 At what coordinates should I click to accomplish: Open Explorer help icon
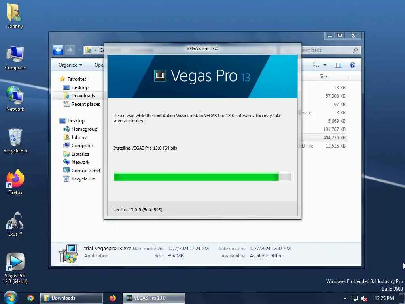pyautogui.click(x=352, y=65)
